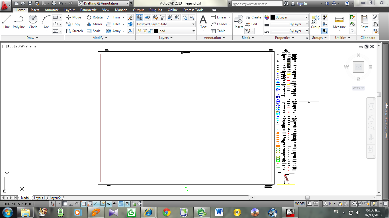The image size is (389, 218).
Task: Click the Erase tool icon
Action: (x=130, y=17)
